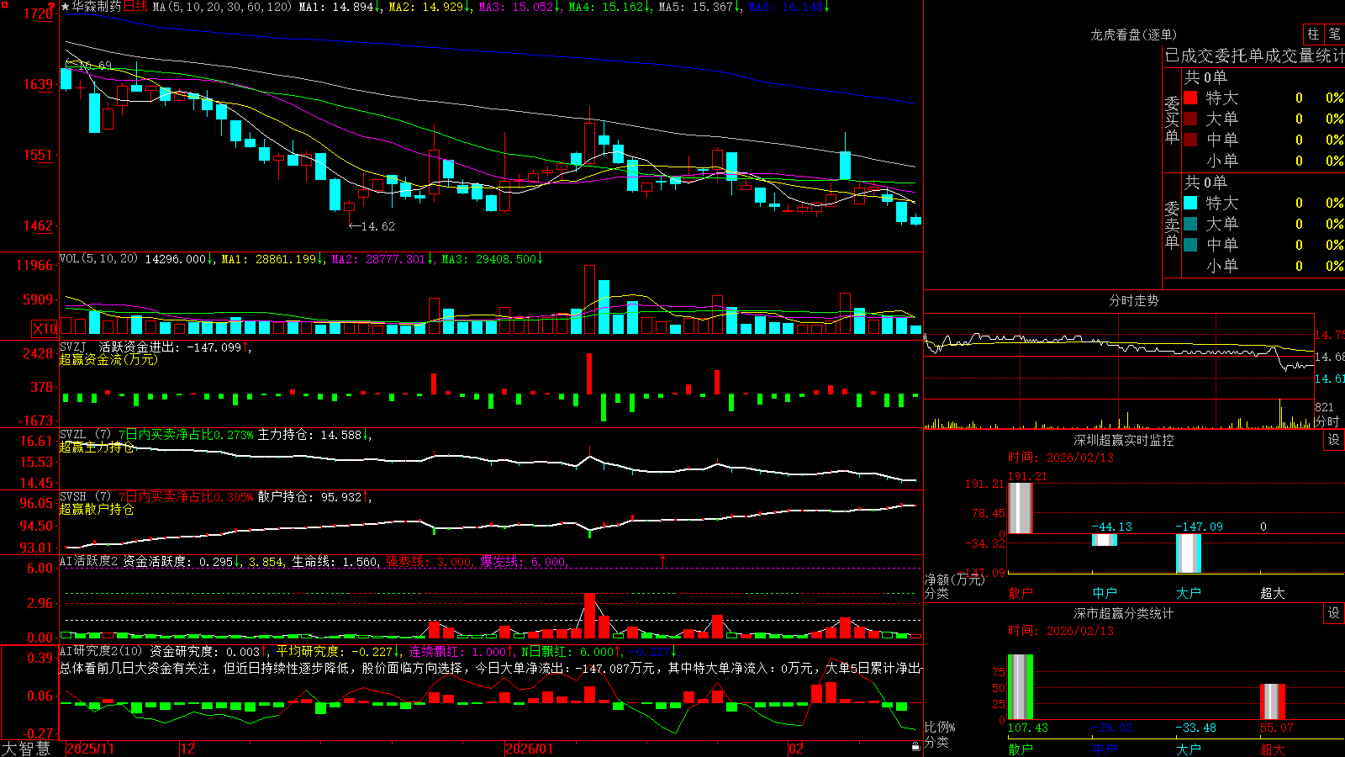Click the MA6: 16.148 value
This screenshot has height=757, width=1345.
coord(789,7)
